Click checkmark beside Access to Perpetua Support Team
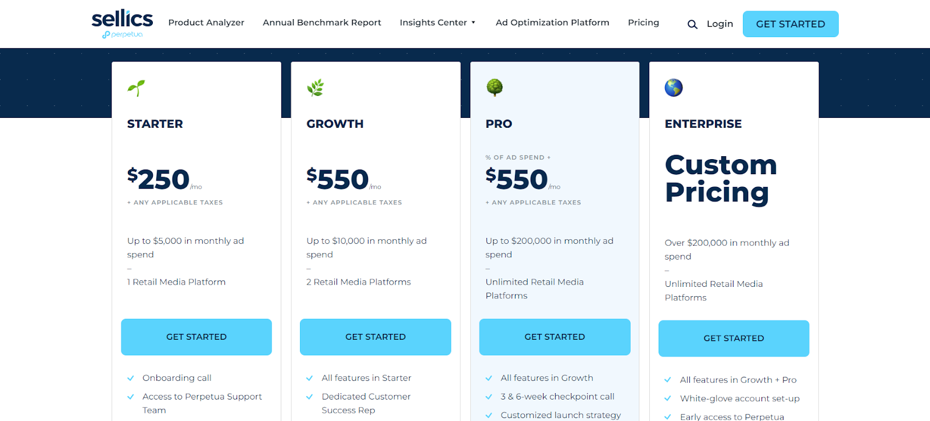Viewport: 930px width, 421px height. [x=131, y=397]
